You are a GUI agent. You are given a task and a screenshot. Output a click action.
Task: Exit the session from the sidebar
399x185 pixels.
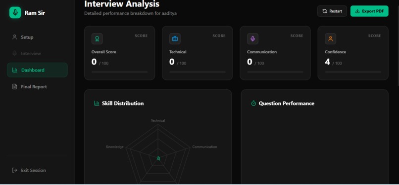coord(38,170)
